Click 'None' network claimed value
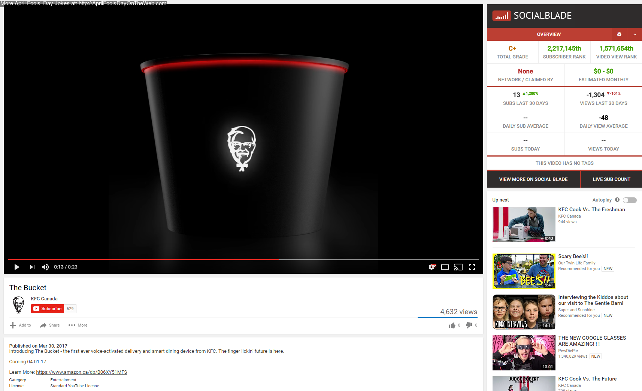The image size is (642, 391). click(x=526, y=72)
